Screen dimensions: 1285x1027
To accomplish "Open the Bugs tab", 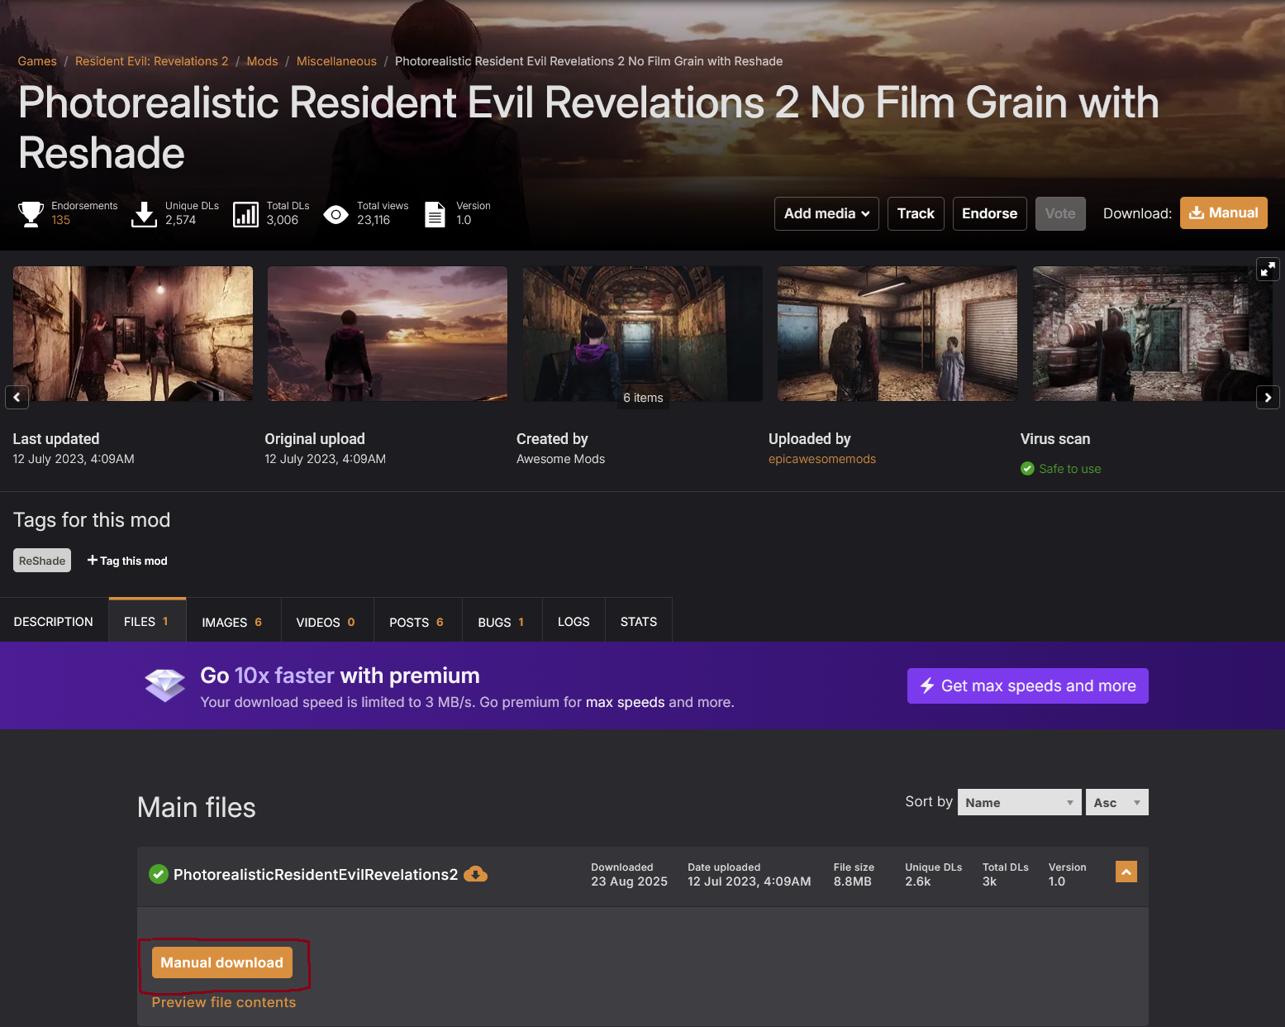I will (502, 621).
